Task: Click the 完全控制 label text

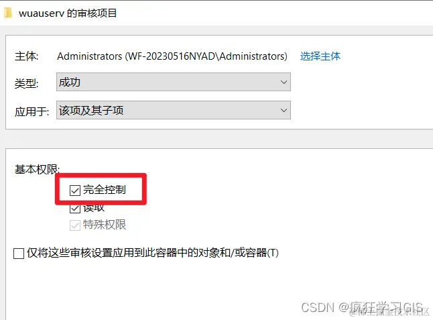Action: (x=105, y=190)
